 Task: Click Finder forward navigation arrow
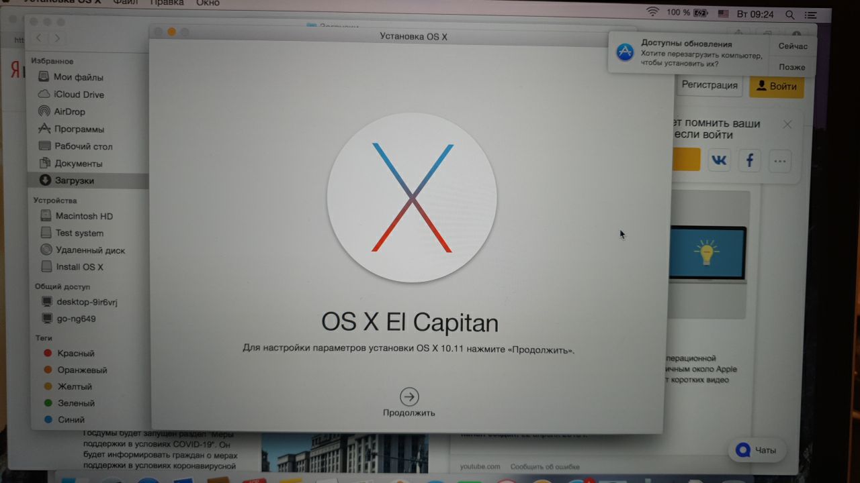(57, 38)
